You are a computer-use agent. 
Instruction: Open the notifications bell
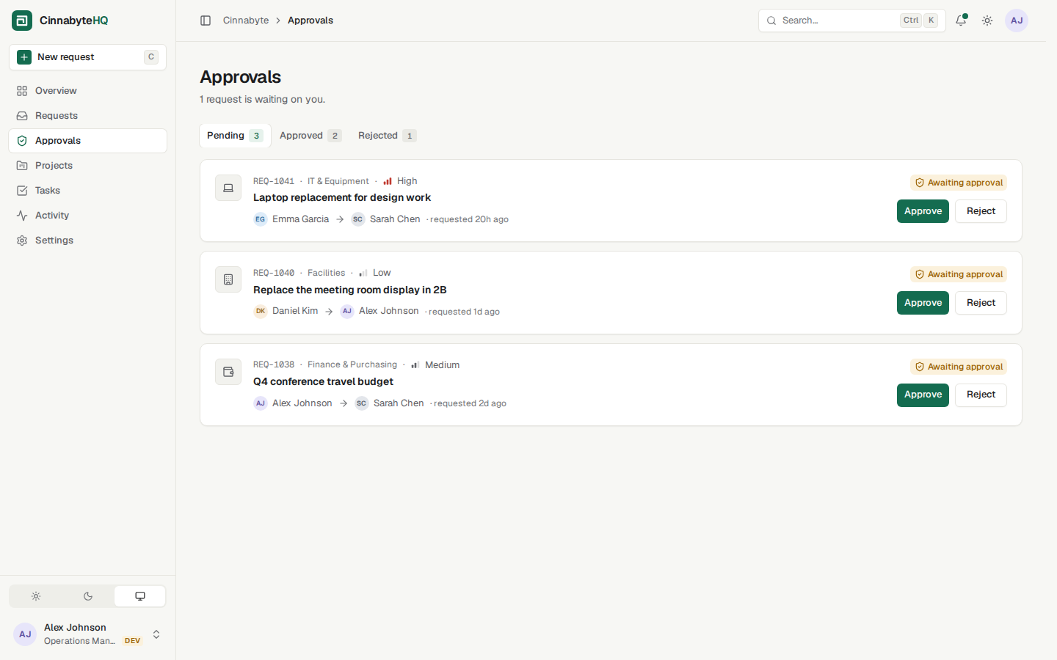pos(961,21)
